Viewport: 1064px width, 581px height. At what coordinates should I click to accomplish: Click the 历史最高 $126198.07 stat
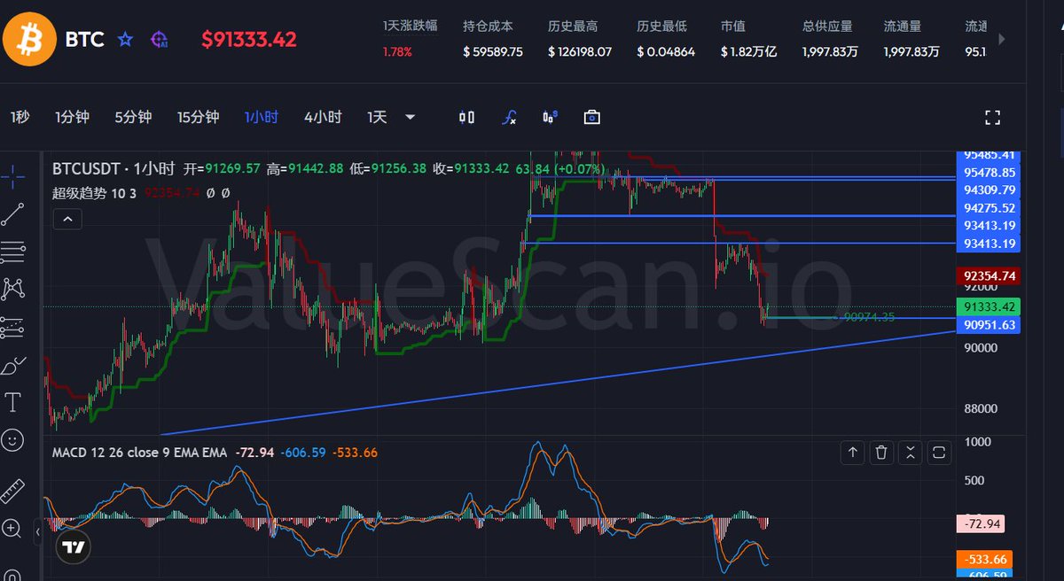[x=580, y=39]
